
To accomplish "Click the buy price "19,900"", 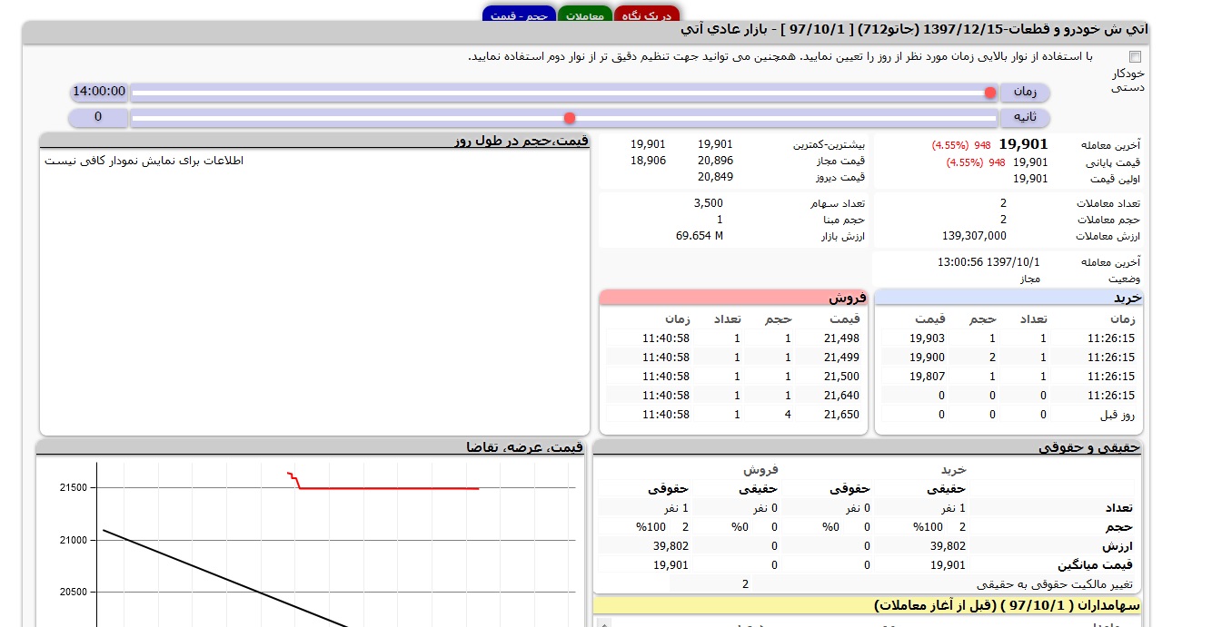I will [927, 358].
